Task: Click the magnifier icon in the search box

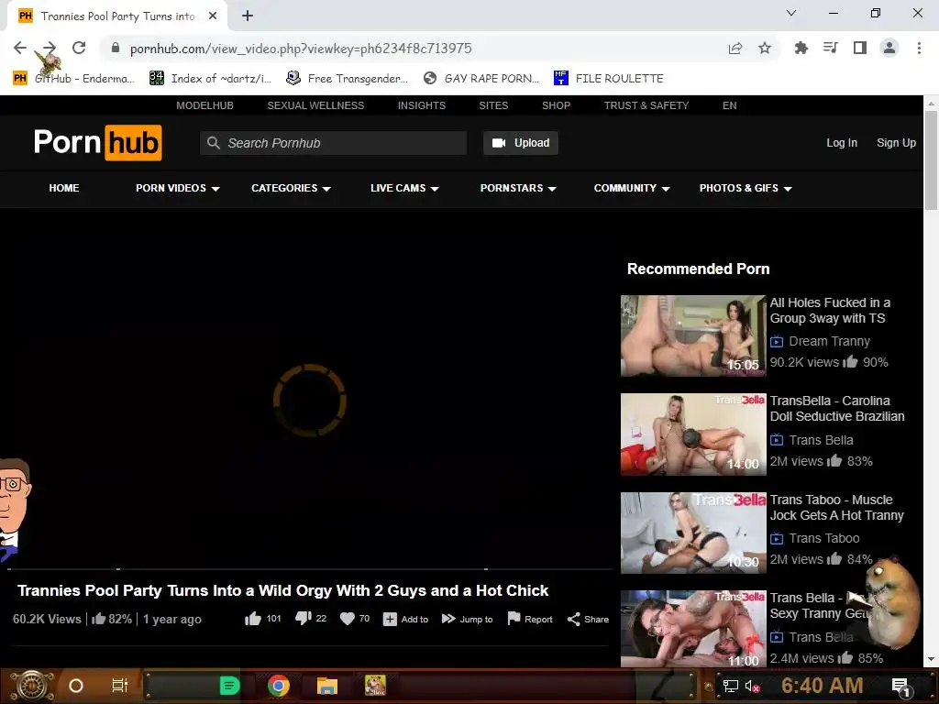Action: click(213, 142)
